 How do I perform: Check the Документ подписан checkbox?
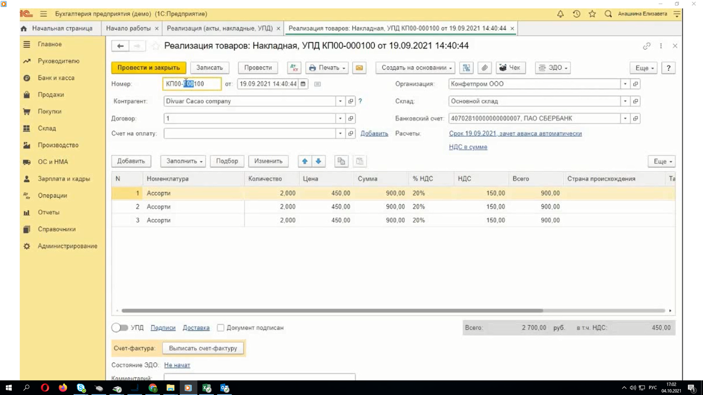(220, 328)
